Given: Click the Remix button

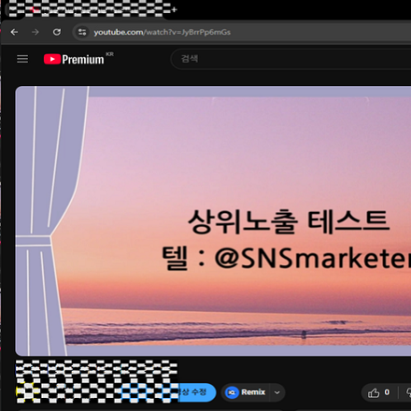Looking at the screenshot, I should pyautogui.click(x=246, y=392).
